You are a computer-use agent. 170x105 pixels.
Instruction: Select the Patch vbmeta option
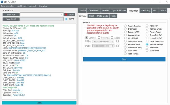click(125, 54)
